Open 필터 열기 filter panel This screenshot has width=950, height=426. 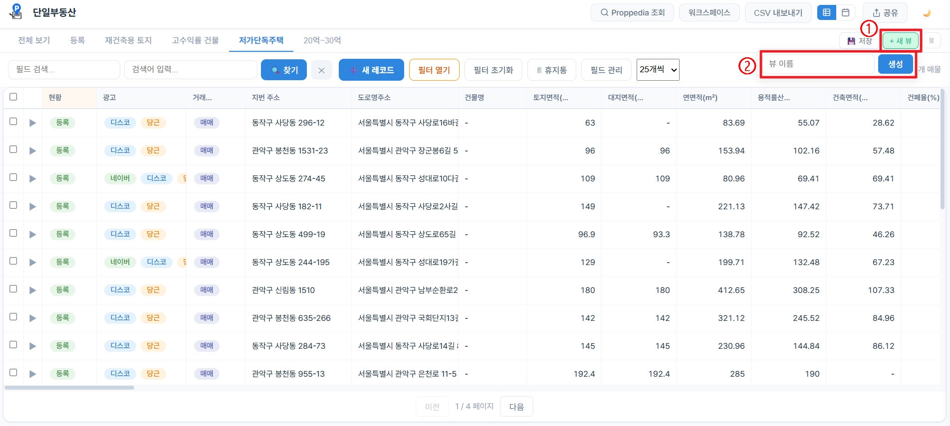[434, 70]
